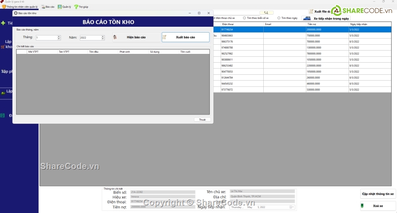The height and width of the screenshot is (213, 397).
Task: Click the magnifier search button
Action: click(x=266, y=13)
